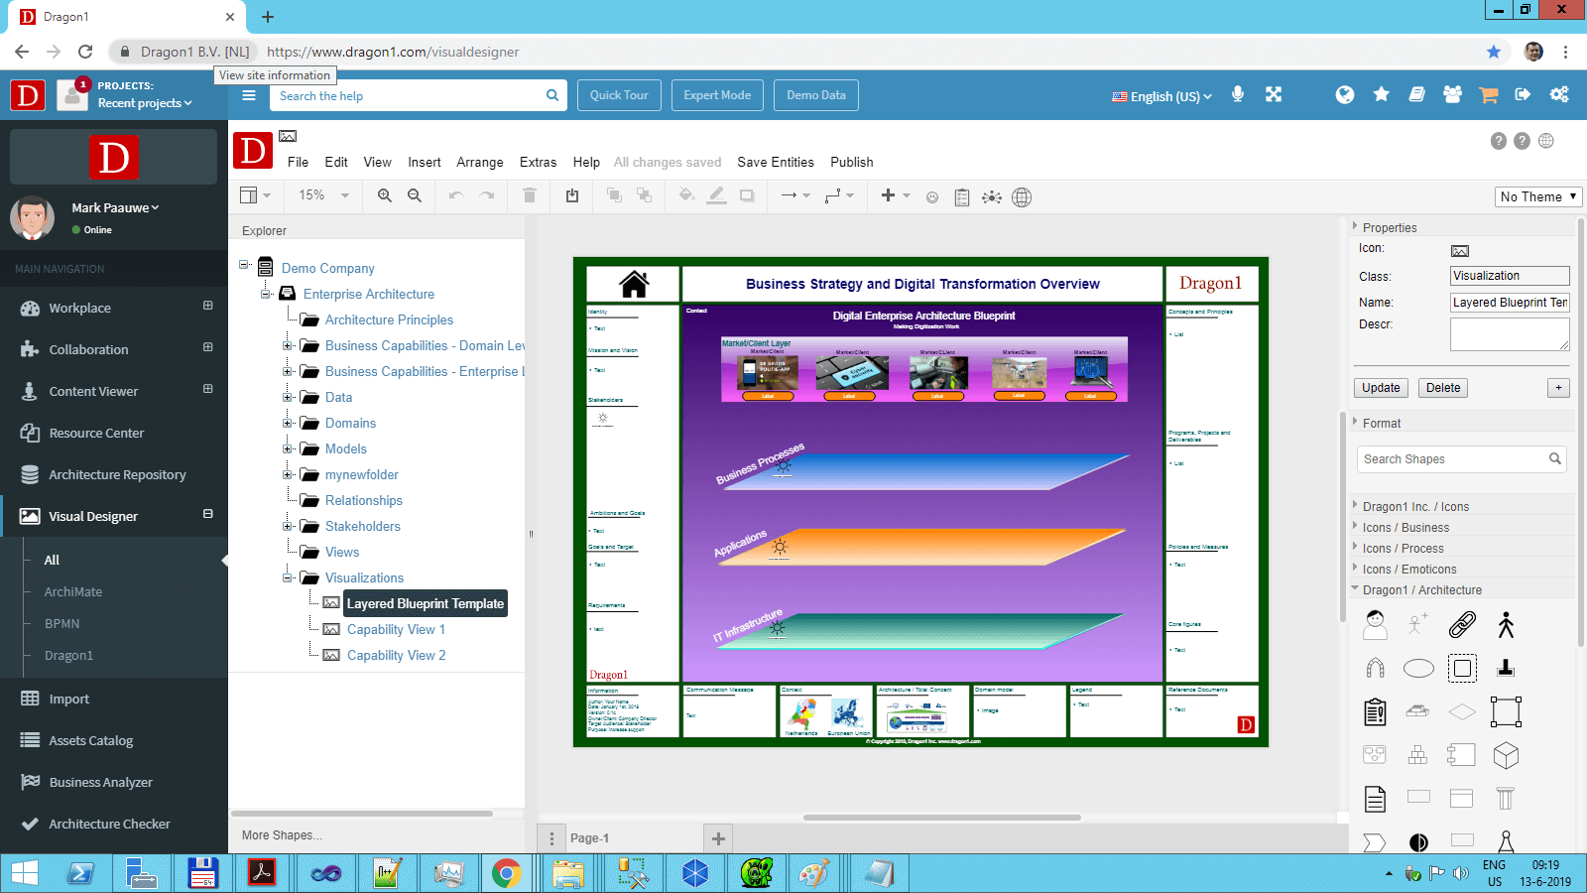Toggle the hamburger sidebar menu

click(x=249, y=96)
